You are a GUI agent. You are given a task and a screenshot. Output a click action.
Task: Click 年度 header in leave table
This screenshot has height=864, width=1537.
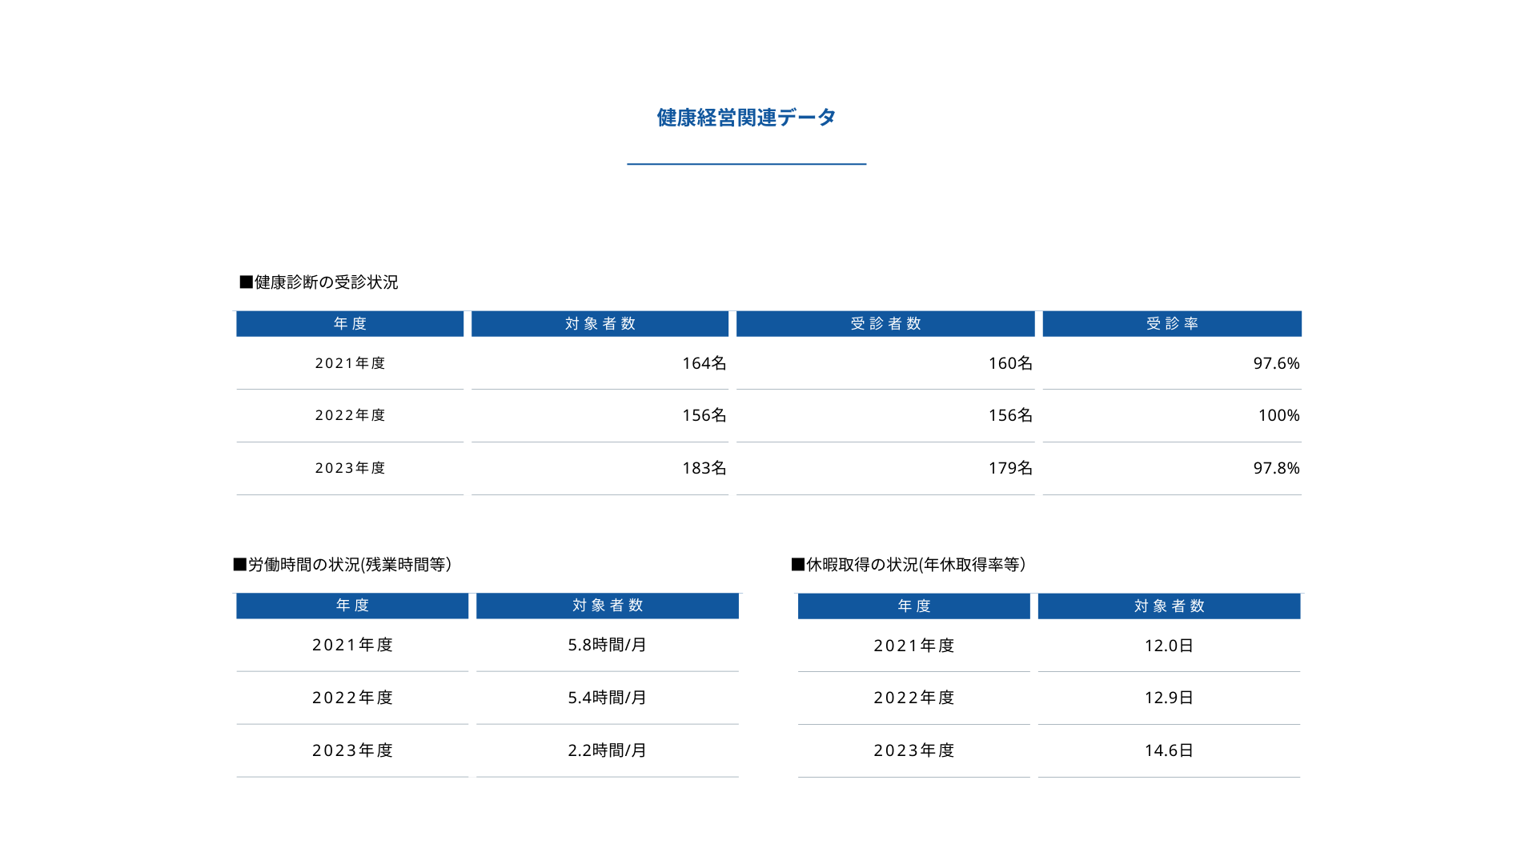coord(914,606)
